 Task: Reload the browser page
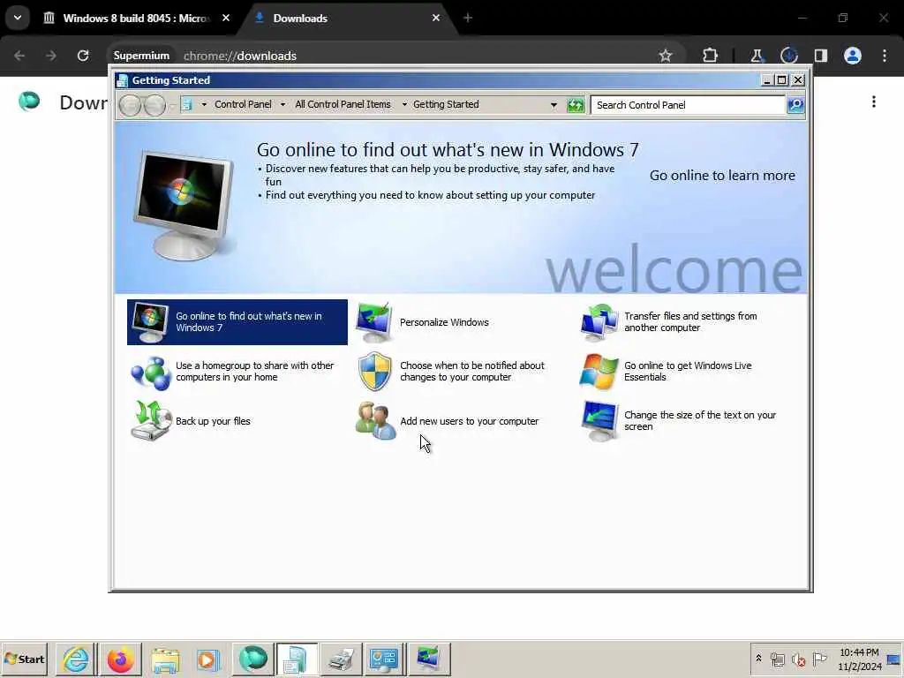(83, 56)
